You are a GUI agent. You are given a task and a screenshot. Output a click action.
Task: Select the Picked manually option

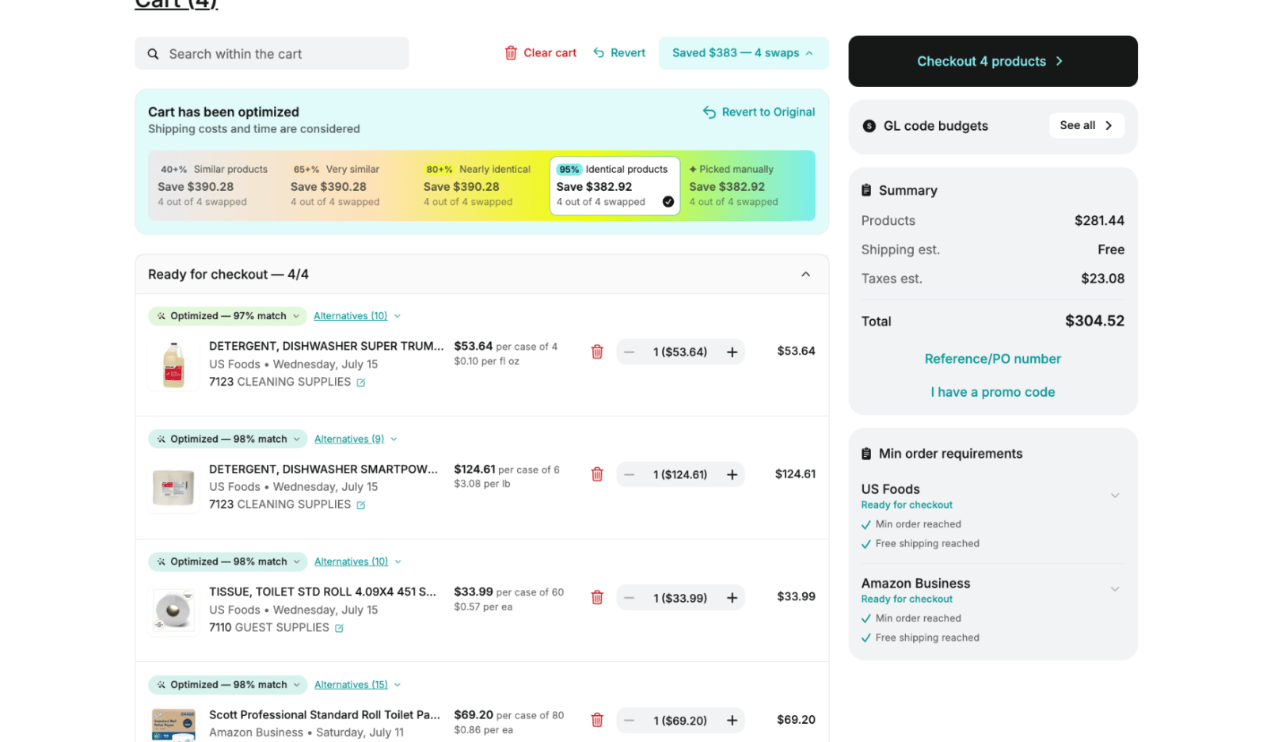click(x=747, y=186)
